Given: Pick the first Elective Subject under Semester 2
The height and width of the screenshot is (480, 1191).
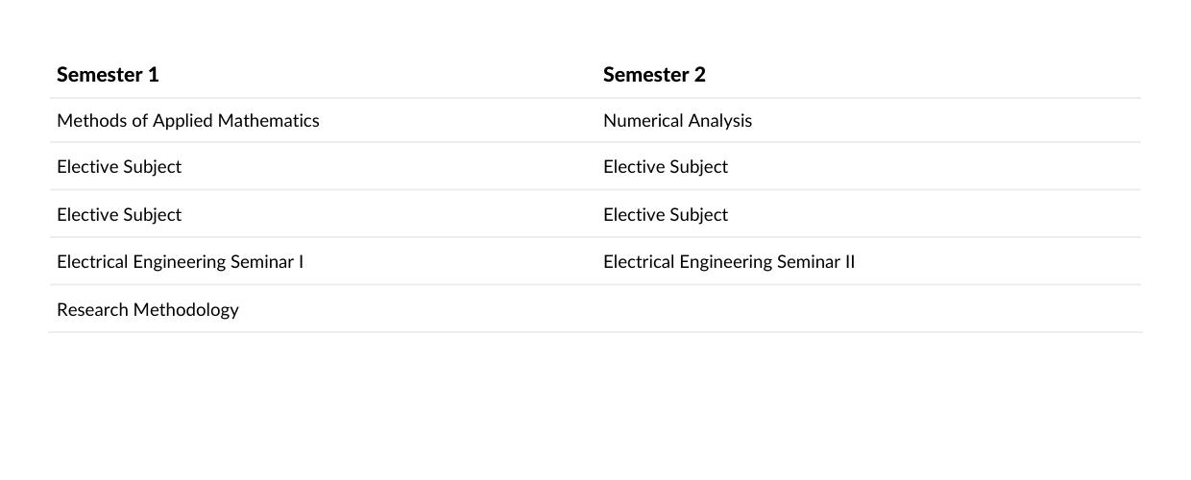Looking at the screenshot, I should (x=666, y=167).
